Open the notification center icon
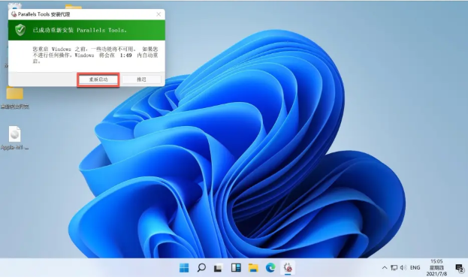The width and height of the screenshot is (468, 280). pyautogui.click(x=459, y=268)
